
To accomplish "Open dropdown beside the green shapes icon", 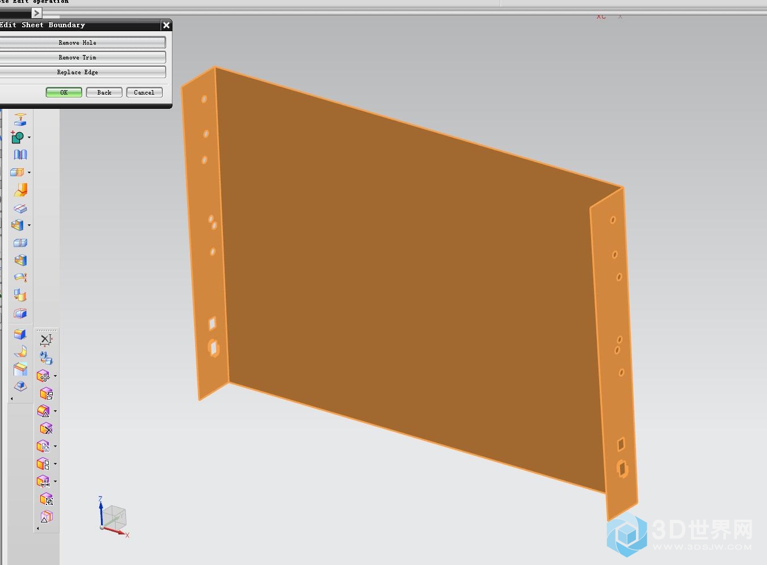I will pos(29,137).
